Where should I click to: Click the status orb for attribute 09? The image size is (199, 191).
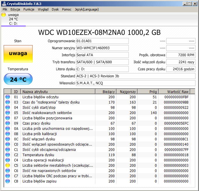[x=8, y=123]
